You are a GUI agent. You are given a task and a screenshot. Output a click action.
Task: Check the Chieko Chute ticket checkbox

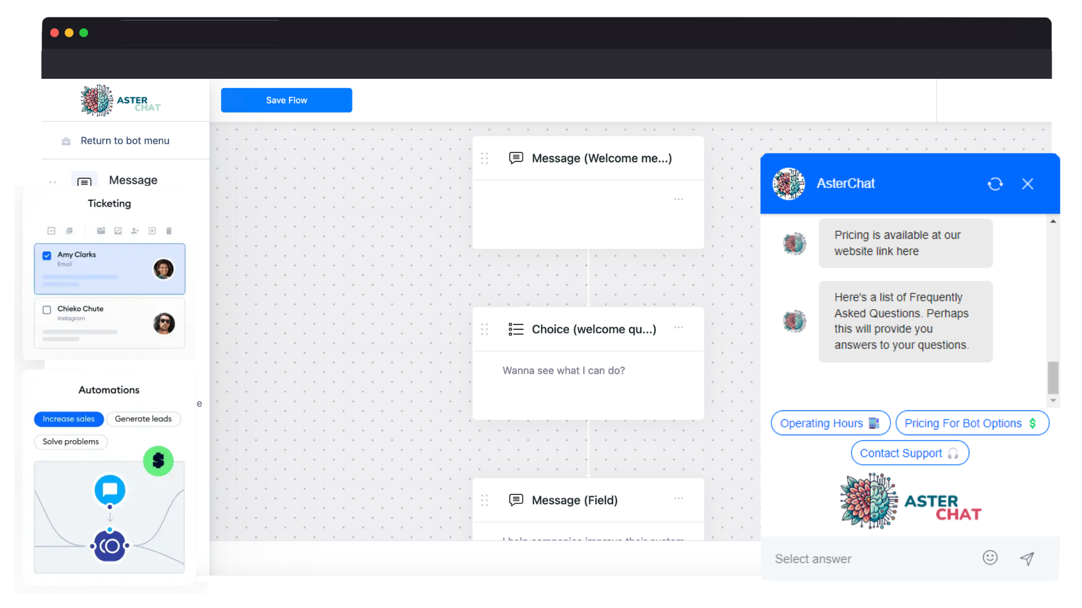pyautogui.click(x=47, y=310)
